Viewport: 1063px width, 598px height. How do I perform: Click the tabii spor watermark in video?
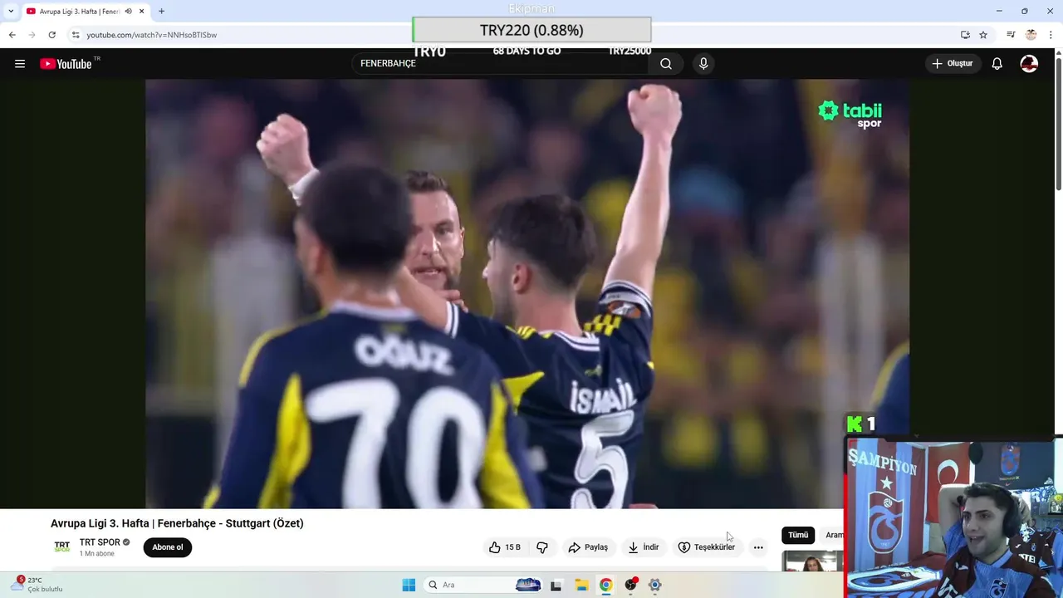click(x=850, y=114)
